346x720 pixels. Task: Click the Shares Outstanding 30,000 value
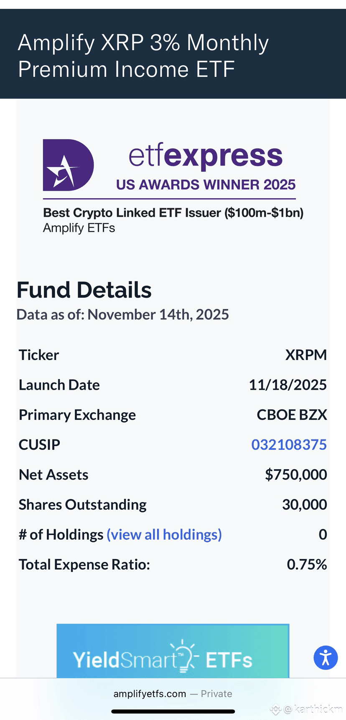(305, 504)
